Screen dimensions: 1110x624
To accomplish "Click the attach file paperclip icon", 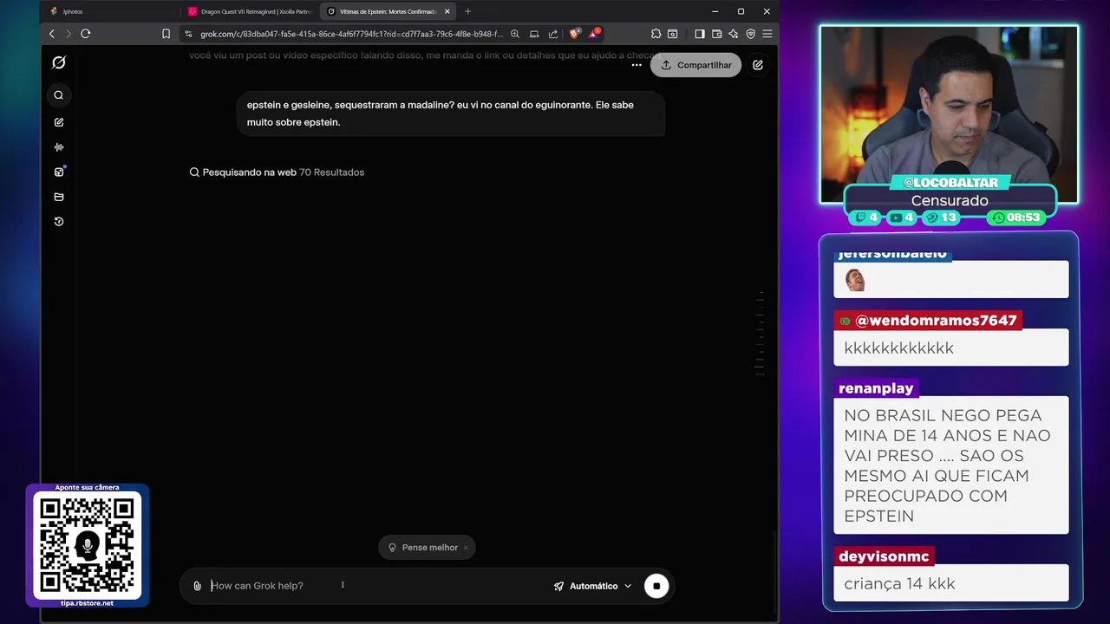I will coord(198,586).
